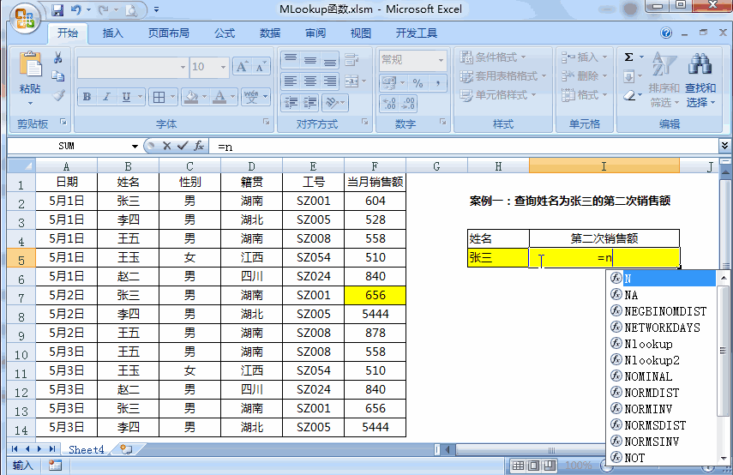Click the increase indent icon
Image resolution: width=733 pixels, height=475 pixels.
click(309, 102)
